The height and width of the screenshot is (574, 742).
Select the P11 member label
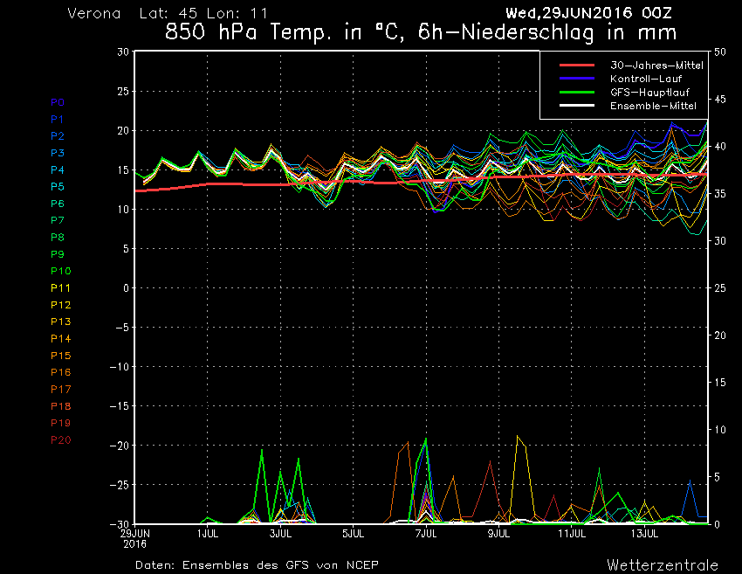[x=60, y=288]
